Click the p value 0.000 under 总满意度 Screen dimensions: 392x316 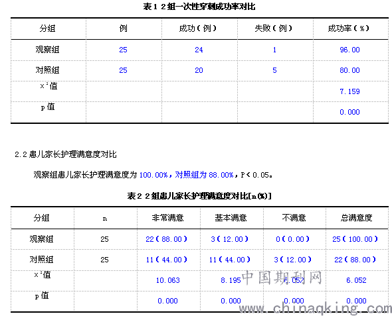(x=356, y=301)
